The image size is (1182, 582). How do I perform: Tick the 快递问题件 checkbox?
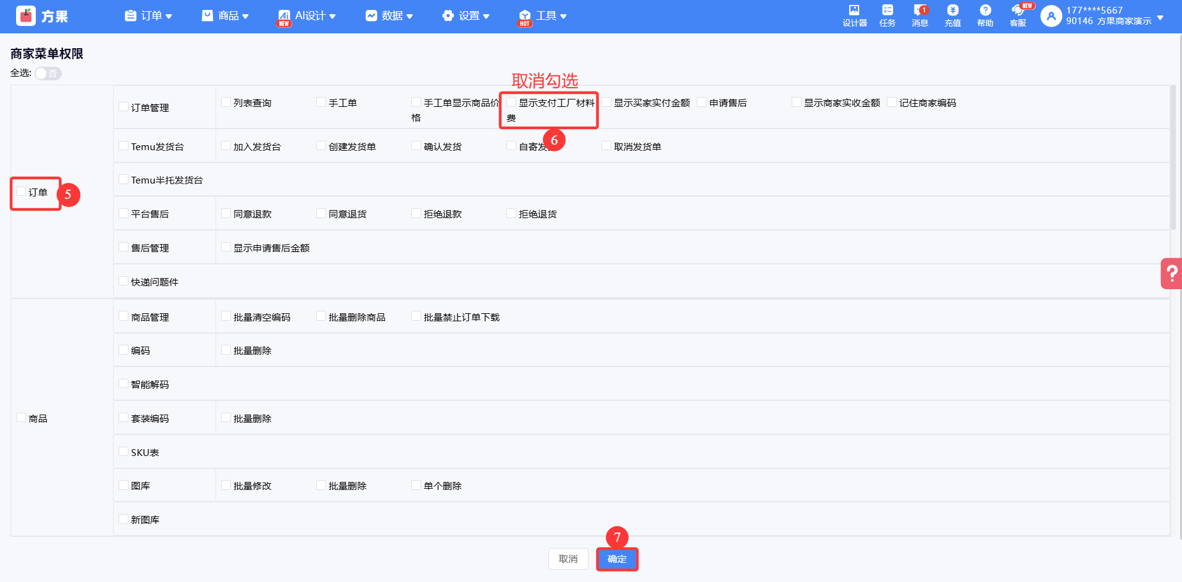[x=124, y=281]
